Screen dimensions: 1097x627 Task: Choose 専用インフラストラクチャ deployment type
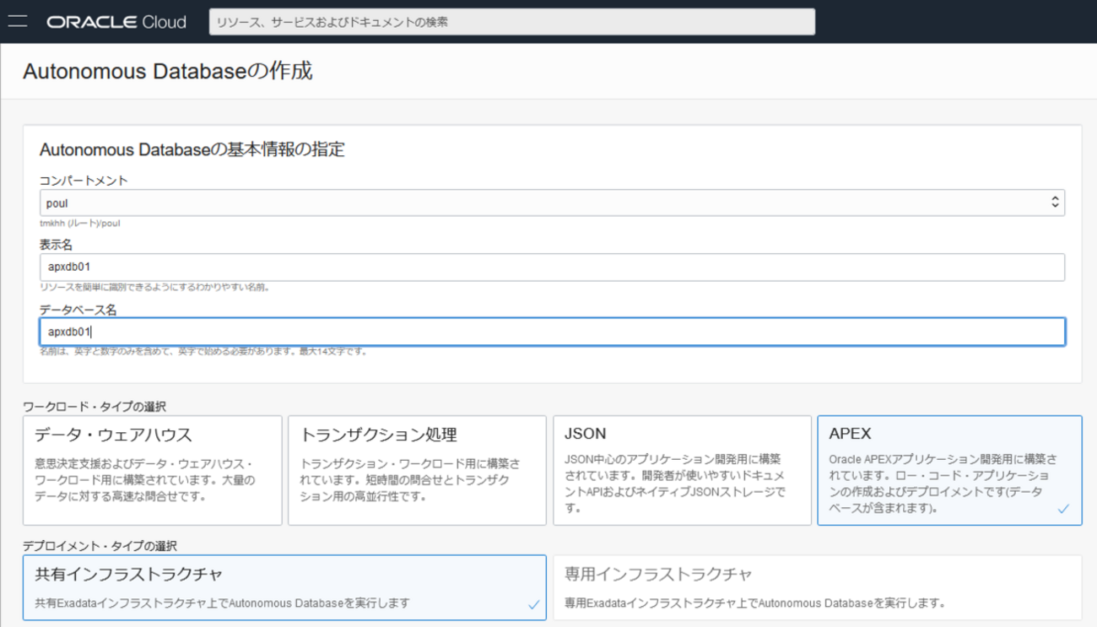pos(817,587)
